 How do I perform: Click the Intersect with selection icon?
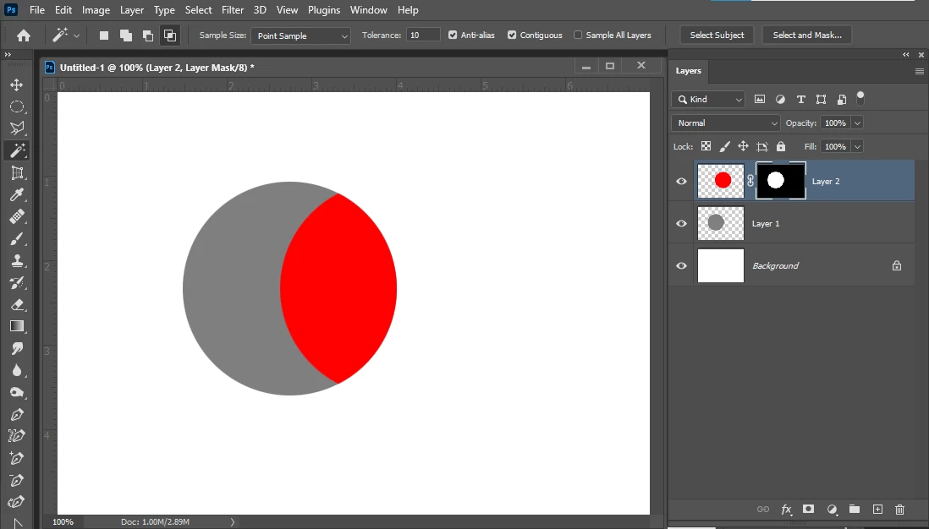[169, 35]
